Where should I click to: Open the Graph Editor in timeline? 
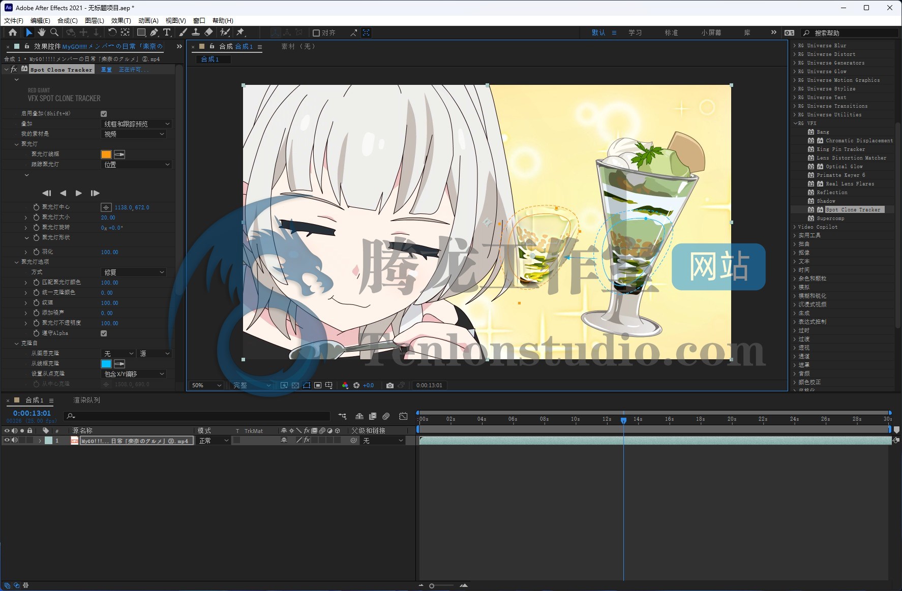coord(403,416)
